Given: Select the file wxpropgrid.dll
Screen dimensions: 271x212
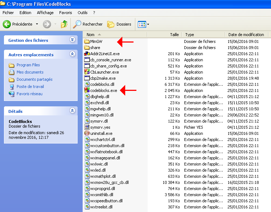Looking at the screenshot, I should coord(102,189).
